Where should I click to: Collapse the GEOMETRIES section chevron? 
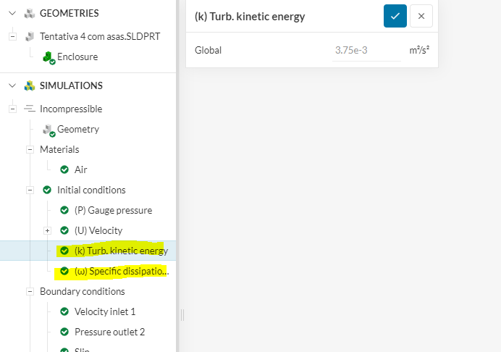[x=12, y=13]
